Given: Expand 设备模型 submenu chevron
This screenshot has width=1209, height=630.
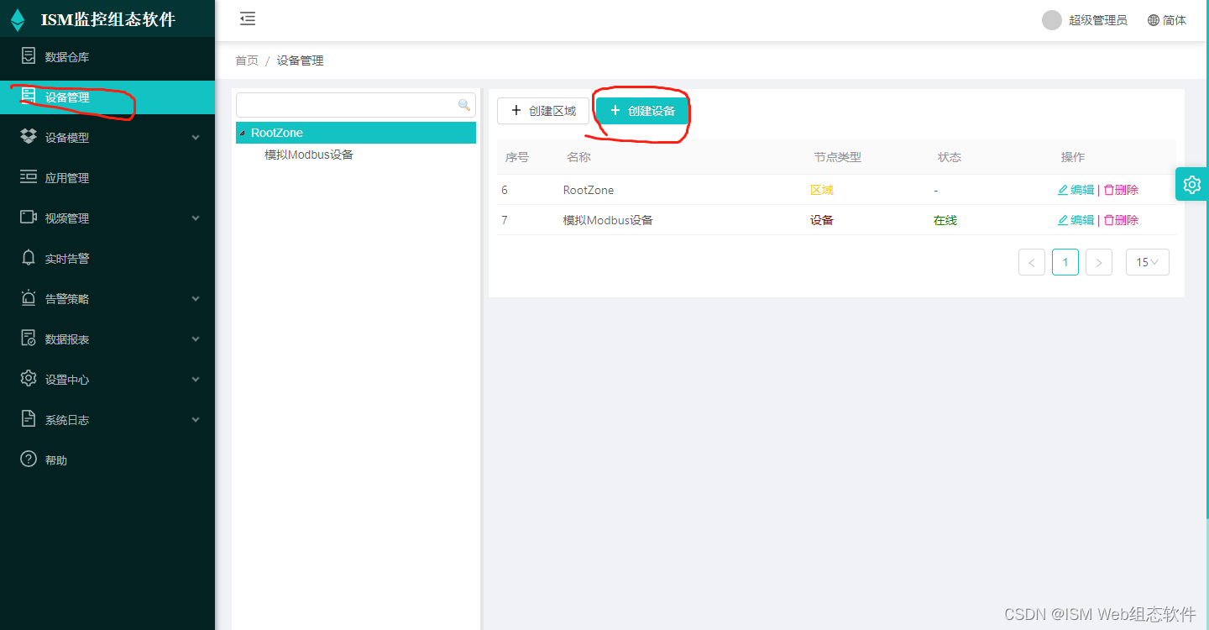Looking at the screenshot, I should coord(196,138).
